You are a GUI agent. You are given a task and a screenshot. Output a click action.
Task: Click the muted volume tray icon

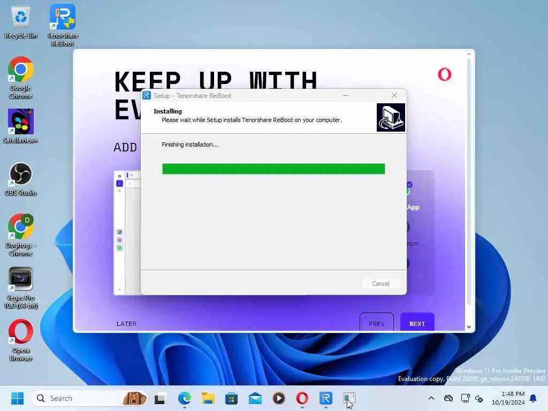[479, 398]
